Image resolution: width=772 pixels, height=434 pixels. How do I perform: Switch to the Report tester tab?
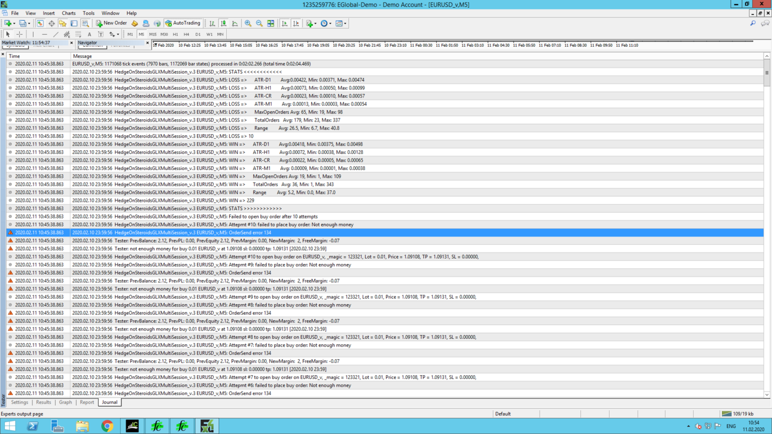87,402
